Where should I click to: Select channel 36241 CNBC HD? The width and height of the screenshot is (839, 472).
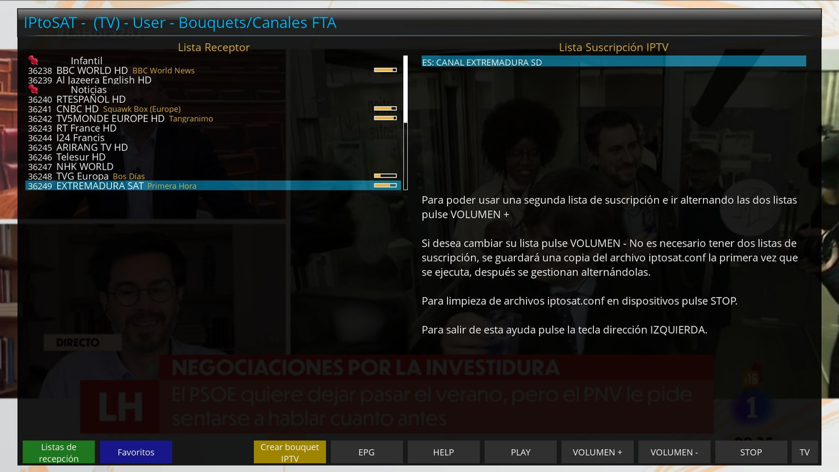pos(213,109)
